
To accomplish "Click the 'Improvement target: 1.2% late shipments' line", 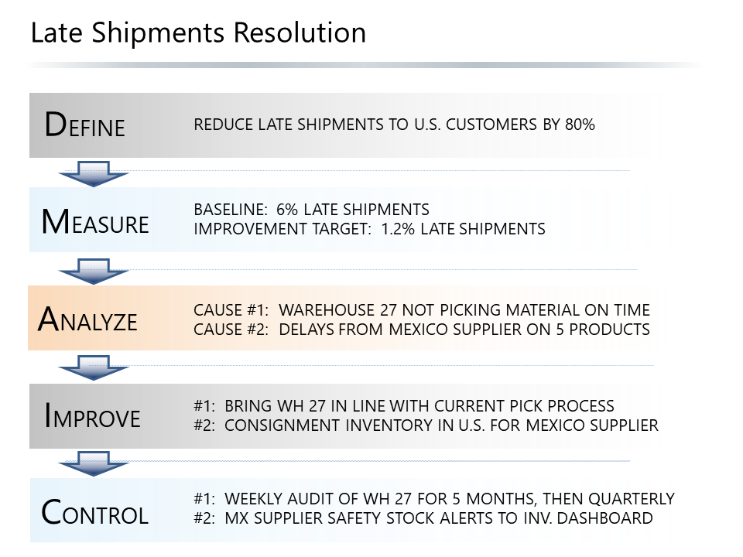I will (369, 229).
